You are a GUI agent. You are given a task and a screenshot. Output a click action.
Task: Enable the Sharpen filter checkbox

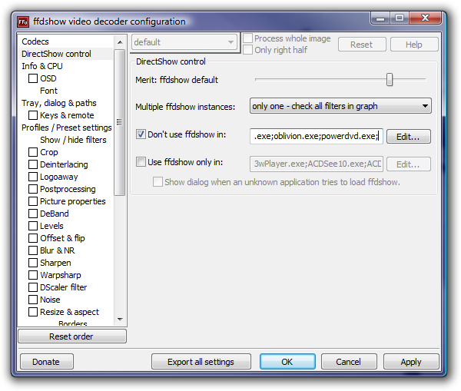tap(33, 263)
